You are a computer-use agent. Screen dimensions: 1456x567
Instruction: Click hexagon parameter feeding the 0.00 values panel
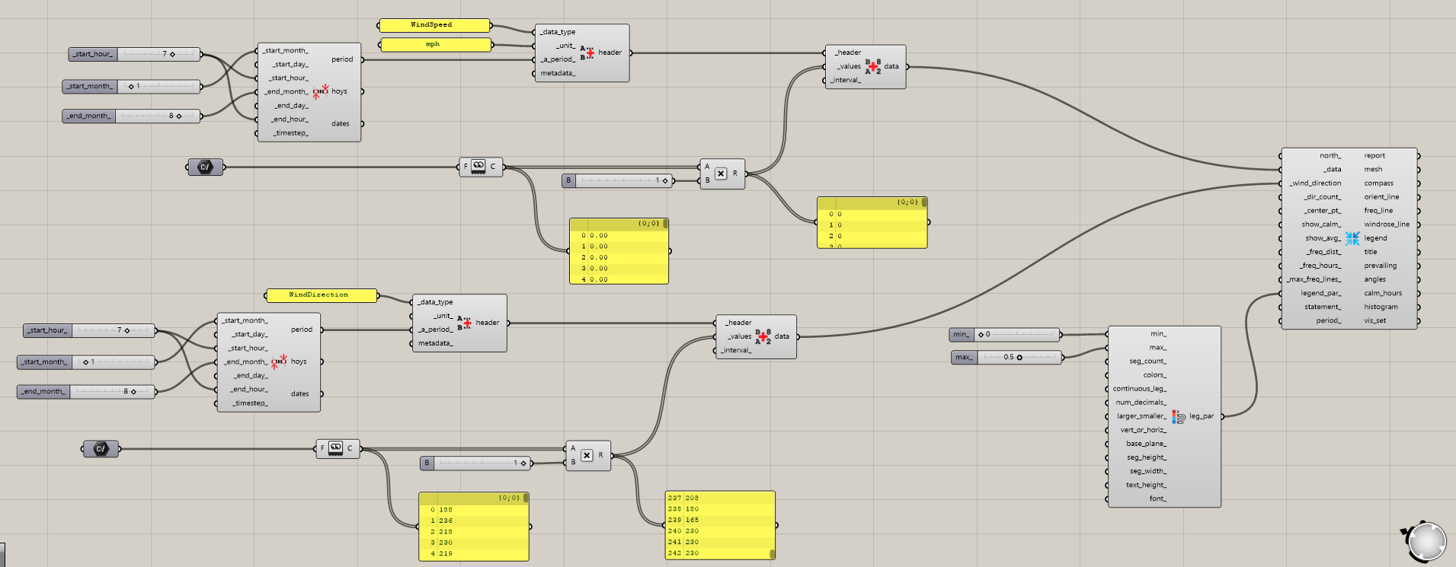pos(205,167)
